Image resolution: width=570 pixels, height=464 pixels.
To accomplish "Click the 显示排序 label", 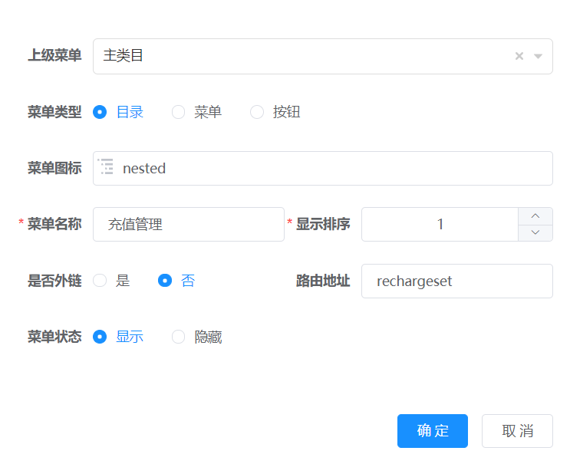I will tap(323, 224).
